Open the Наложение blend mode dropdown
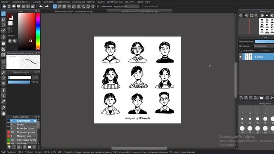 click(264, 46)
